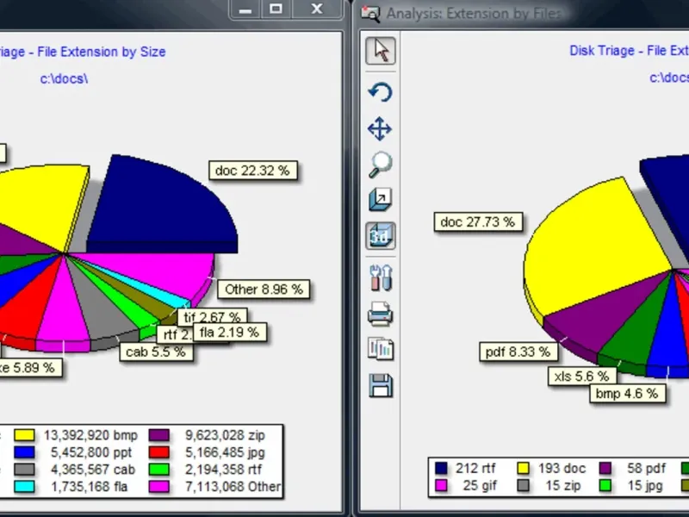This screenshot has width=689, height=517.
Task: Select the arrow pointer tool
Action: click(381, 51)
